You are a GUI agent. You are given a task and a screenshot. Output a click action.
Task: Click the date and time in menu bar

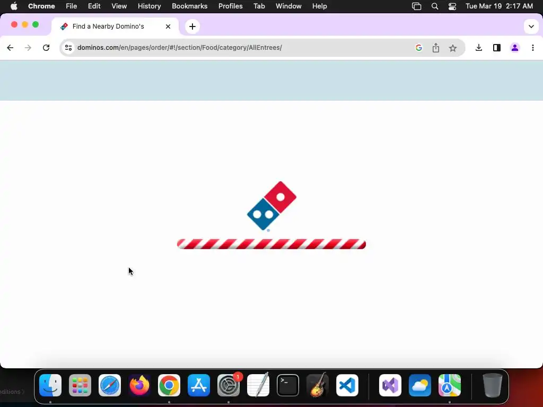pos(499,6)
